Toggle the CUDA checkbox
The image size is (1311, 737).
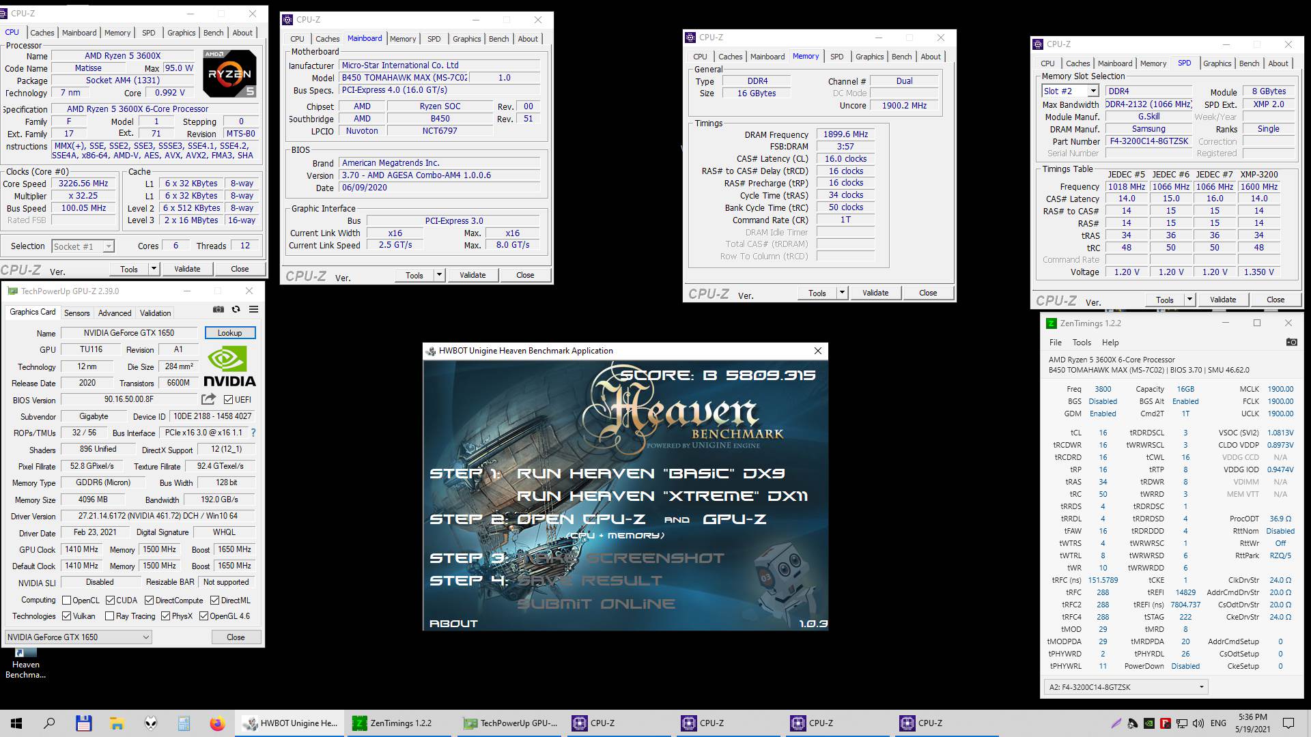pos(110,601)
